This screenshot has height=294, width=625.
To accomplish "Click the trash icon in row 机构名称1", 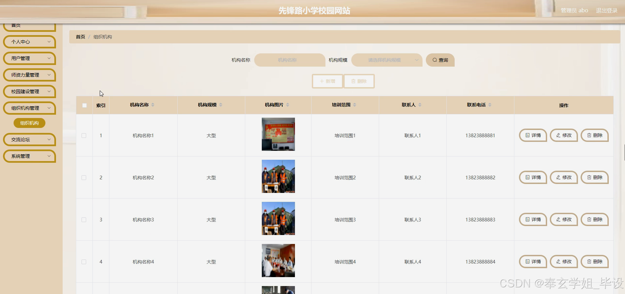I will [x=589, y=135].
